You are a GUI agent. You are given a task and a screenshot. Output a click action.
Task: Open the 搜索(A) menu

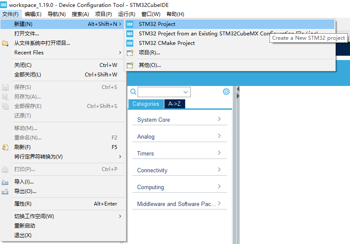tap(80, 14)
